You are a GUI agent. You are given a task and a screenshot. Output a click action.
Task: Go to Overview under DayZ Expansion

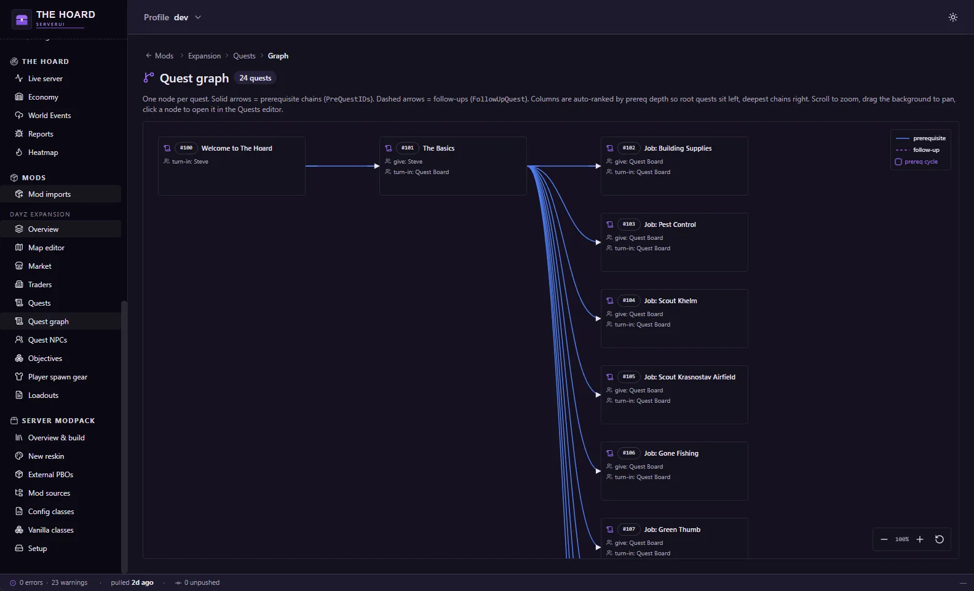61,229
